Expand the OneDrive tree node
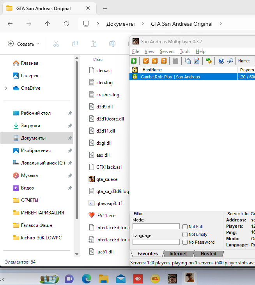255x285 pixels. [x=6, y=88]
